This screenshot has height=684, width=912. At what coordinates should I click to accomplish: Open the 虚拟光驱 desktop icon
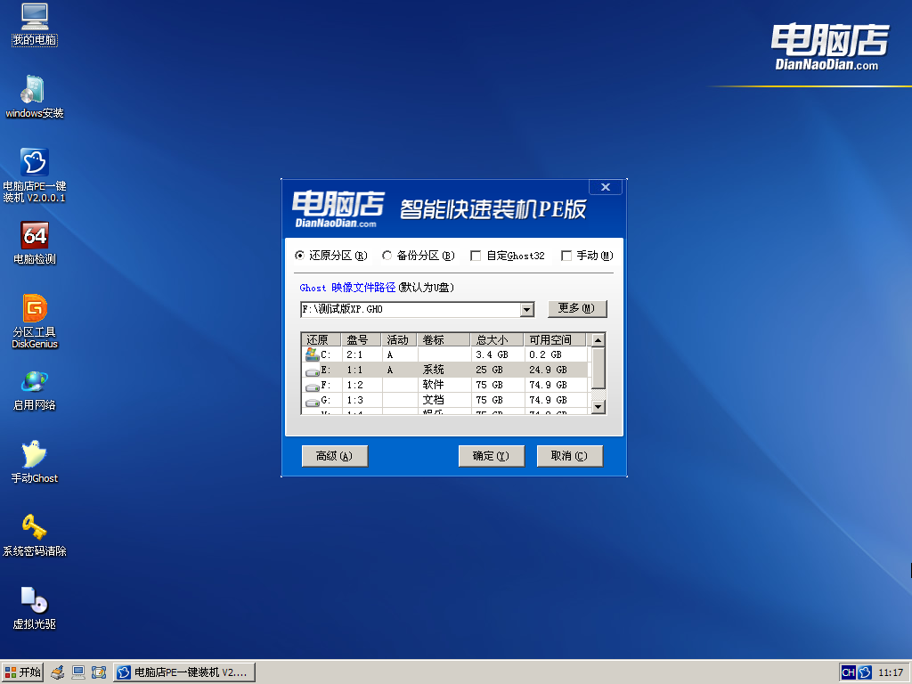point(34,600)
